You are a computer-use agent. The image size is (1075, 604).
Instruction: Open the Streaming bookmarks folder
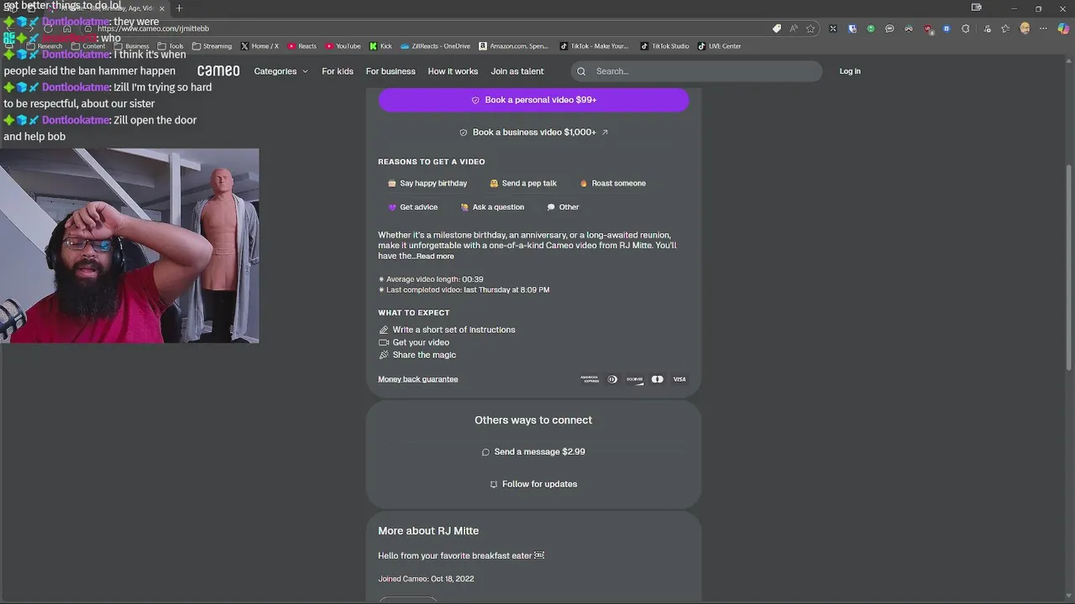coord(212,46)
